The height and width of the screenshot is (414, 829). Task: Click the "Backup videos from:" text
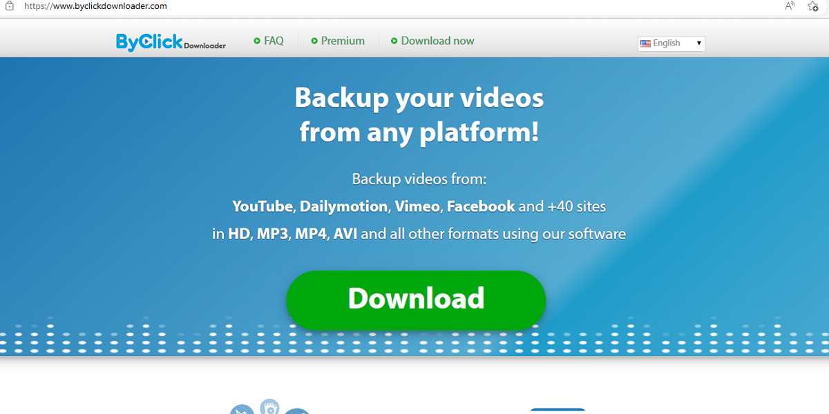pos(419,179)
